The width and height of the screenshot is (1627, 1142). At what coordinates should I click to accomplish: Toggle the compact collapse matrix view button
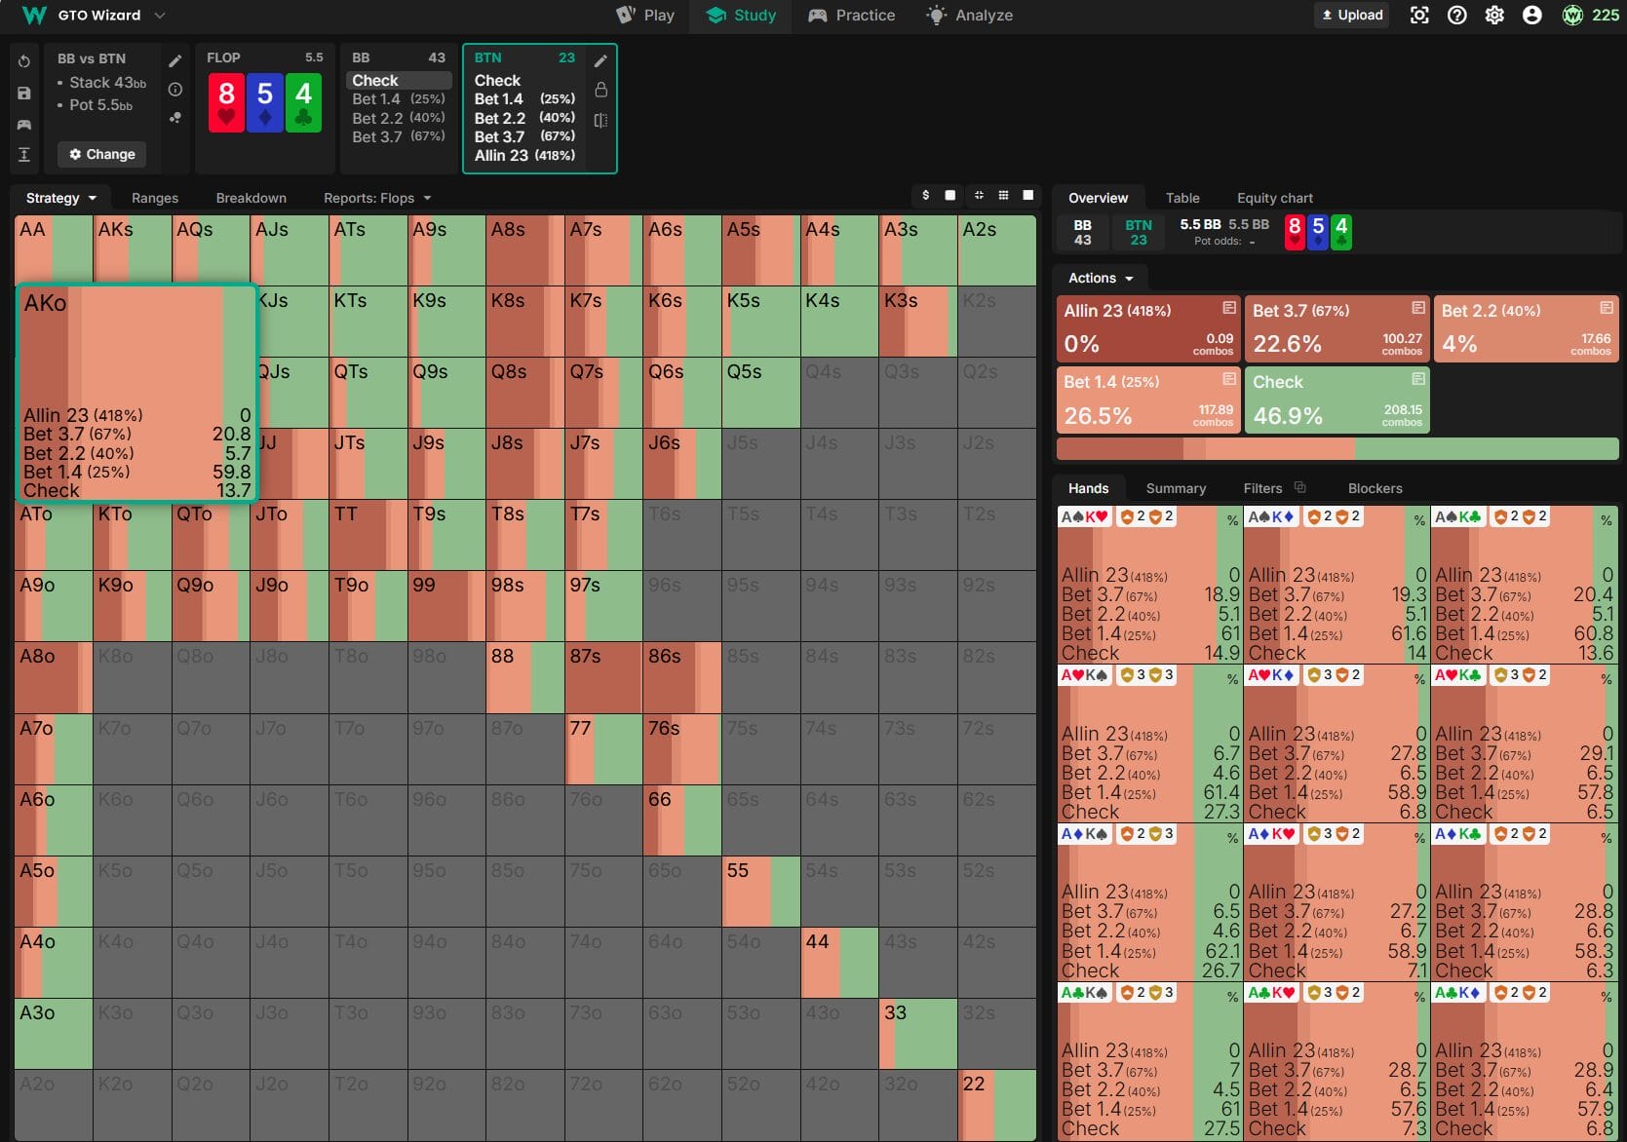point(978,196)
